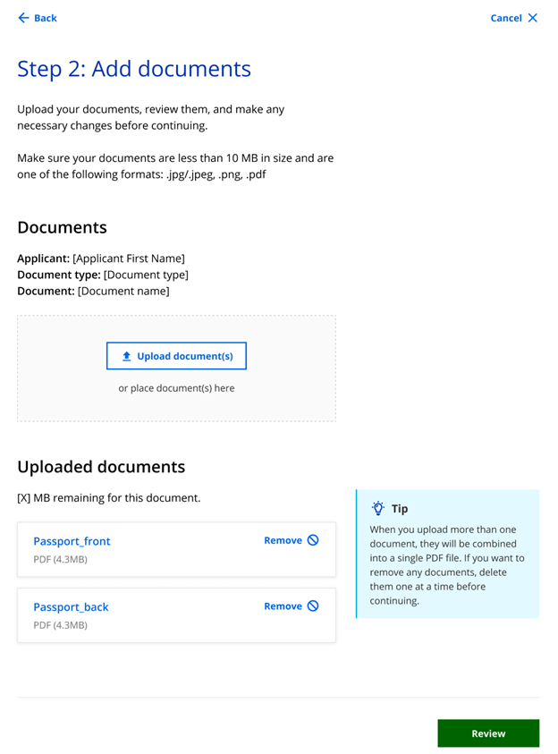Image resolution: width=558 pixels, height=754 pixels.
Task: Open the Passport_front file link
Action: [72, 541]
